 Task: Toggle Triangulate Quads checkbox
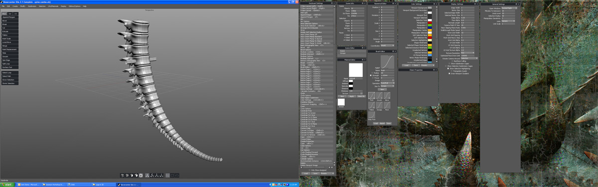[x=451, y=71]
